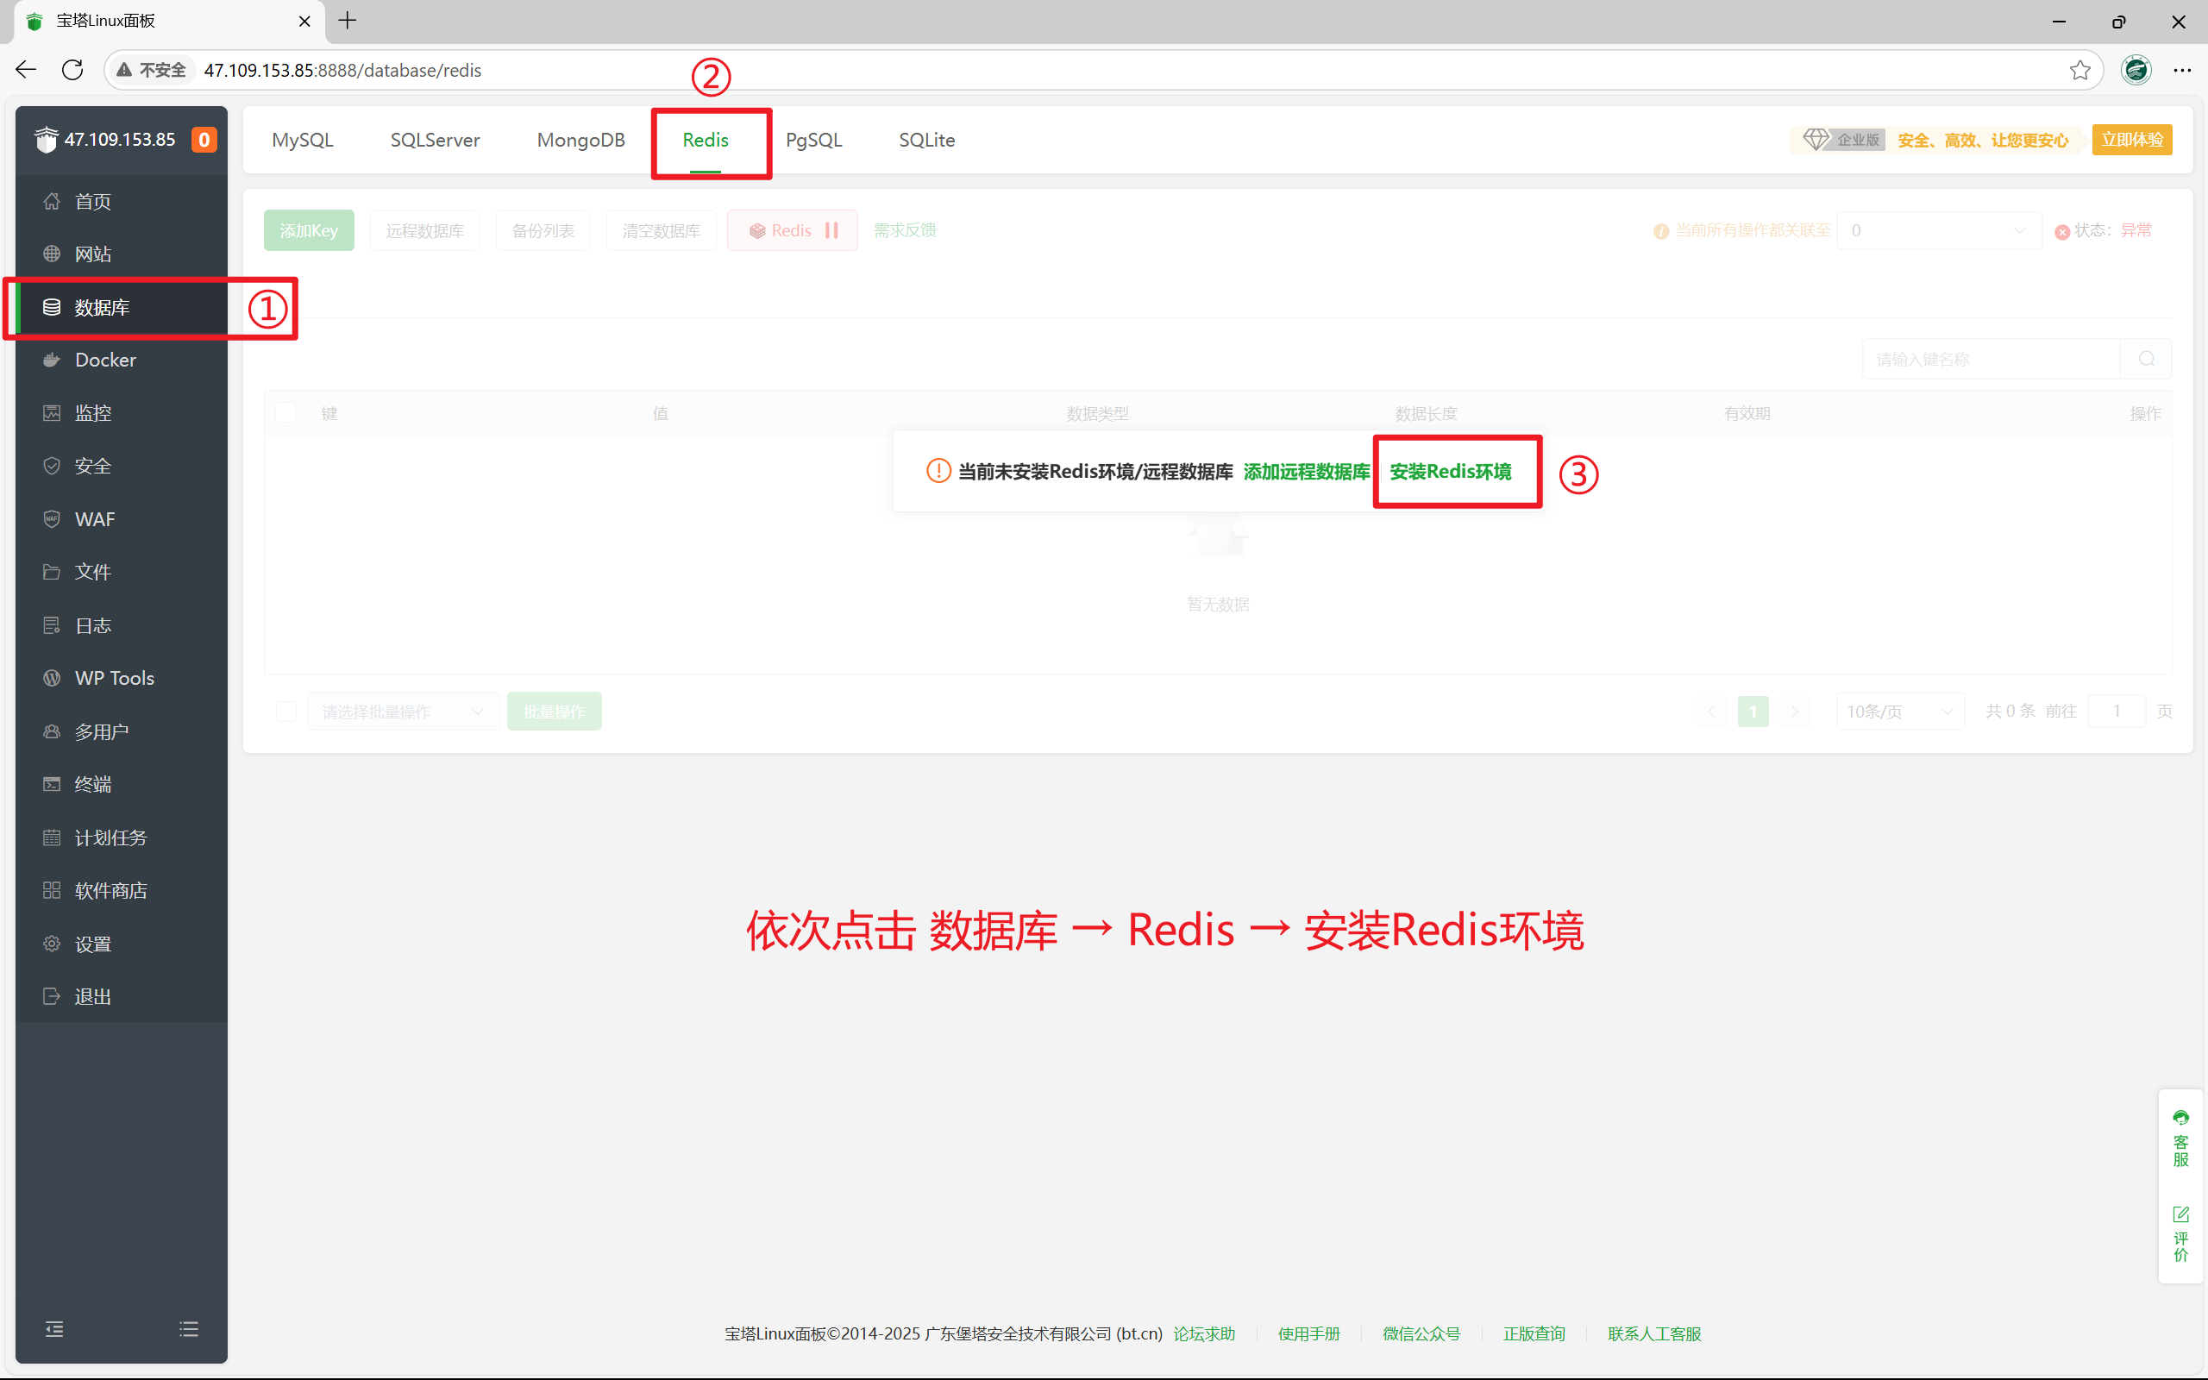Check the table header select-all checkbox
Image resolution: width=2208 pixels, height=1380 pixels.
pyautogui.click(x=285, y=413)
